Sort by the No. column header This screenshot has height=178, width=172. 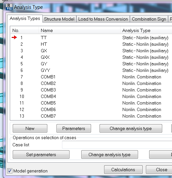(24, 30)
